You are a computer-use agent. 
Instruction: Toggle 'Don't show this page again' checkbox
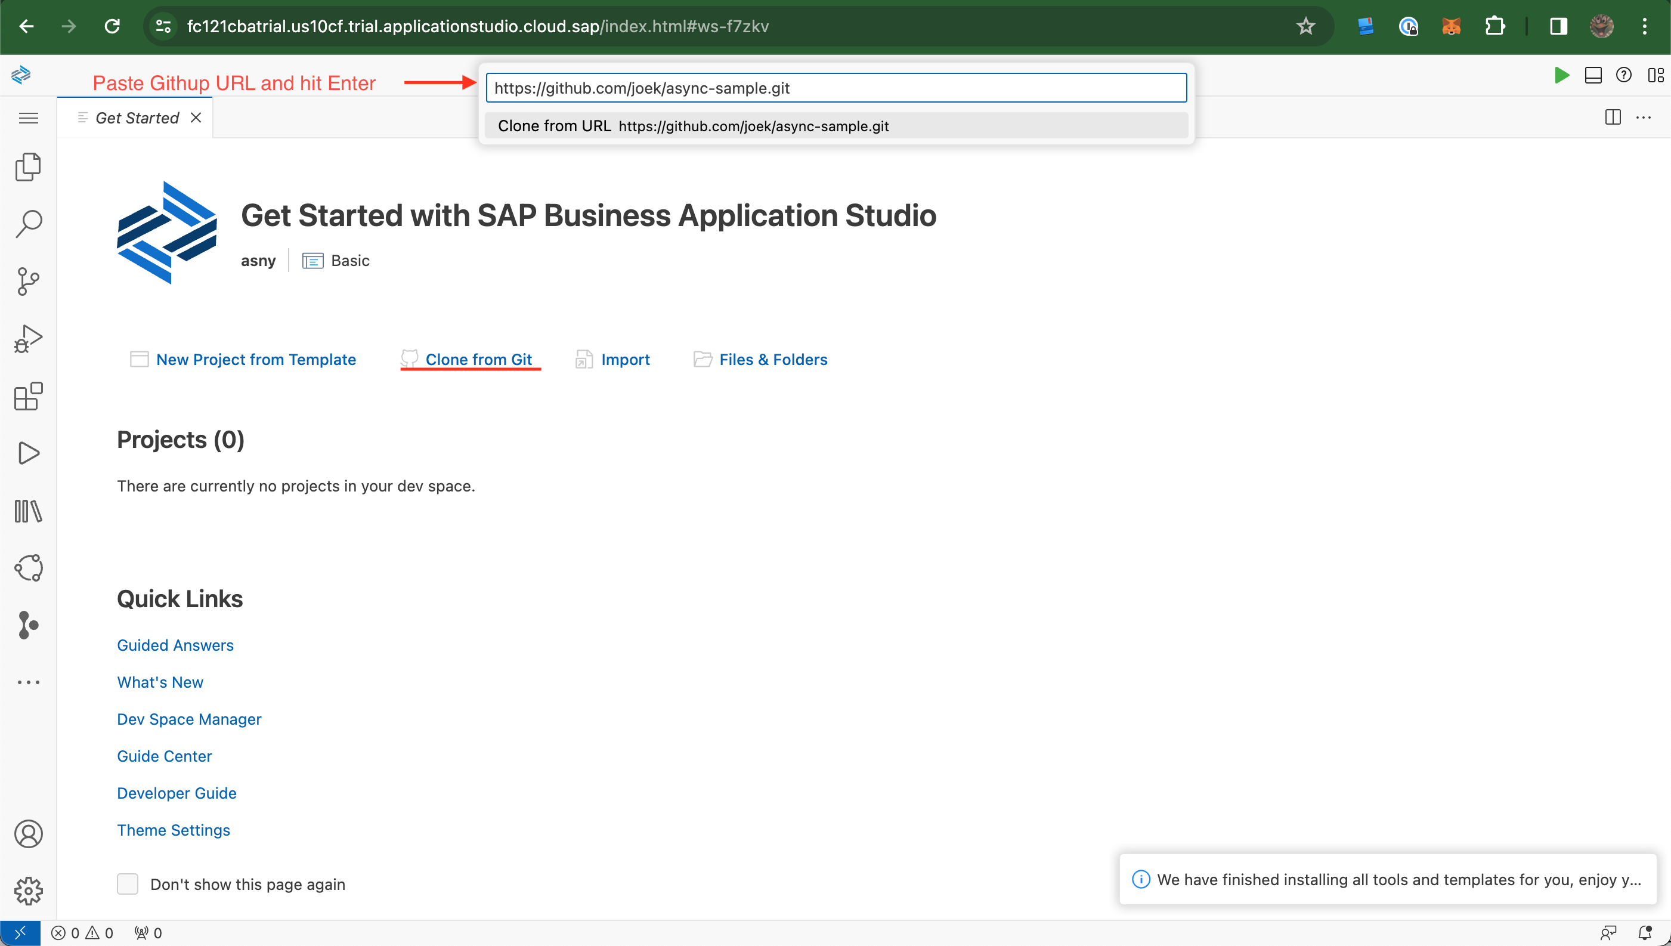[x=128, y=883]
